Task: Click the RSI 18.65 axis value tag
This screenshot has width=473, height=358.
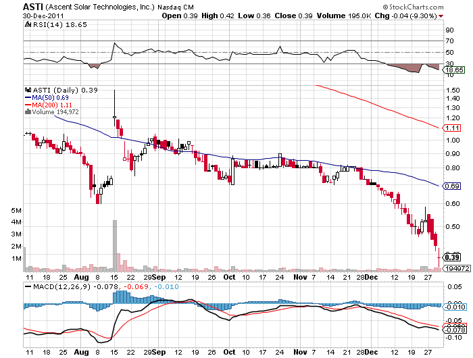Action: coord(453,70)
